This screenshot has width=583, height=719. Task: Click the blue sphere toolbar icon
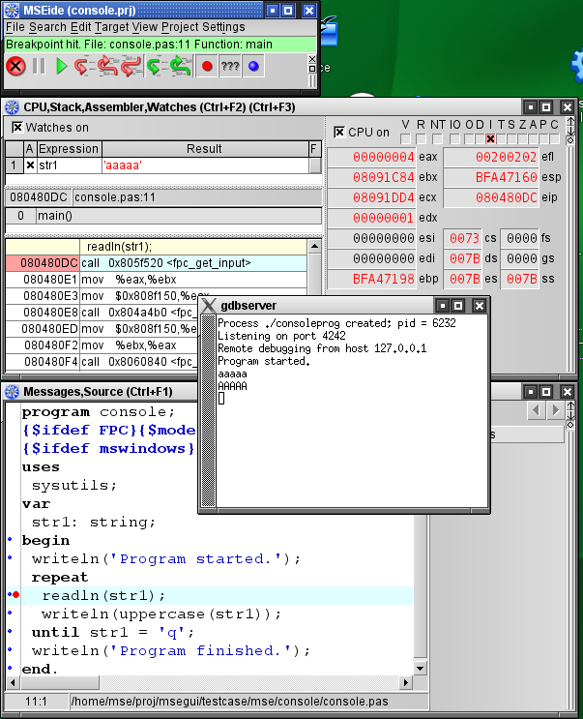pyautogui.click(x=253, y=67)
